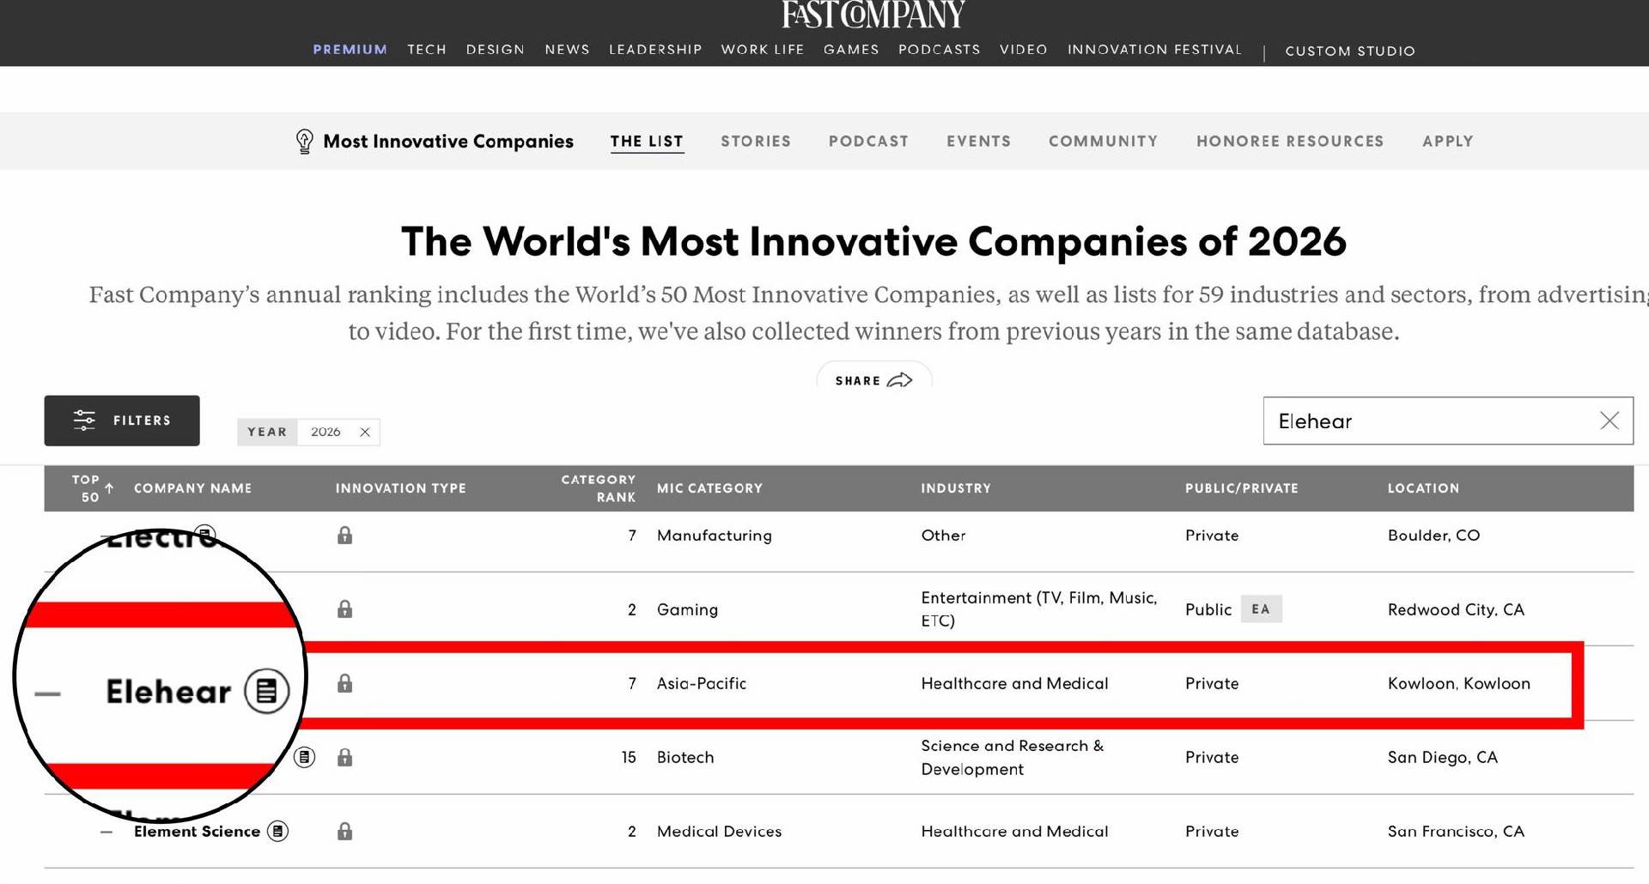Open the Filters panel
Viewport: 1649px width, 884px height.
click(122, 421)
